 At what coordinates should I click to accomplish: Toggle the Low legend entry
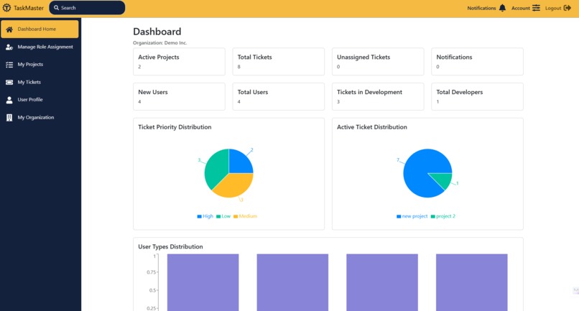click(x=223, y=216)
